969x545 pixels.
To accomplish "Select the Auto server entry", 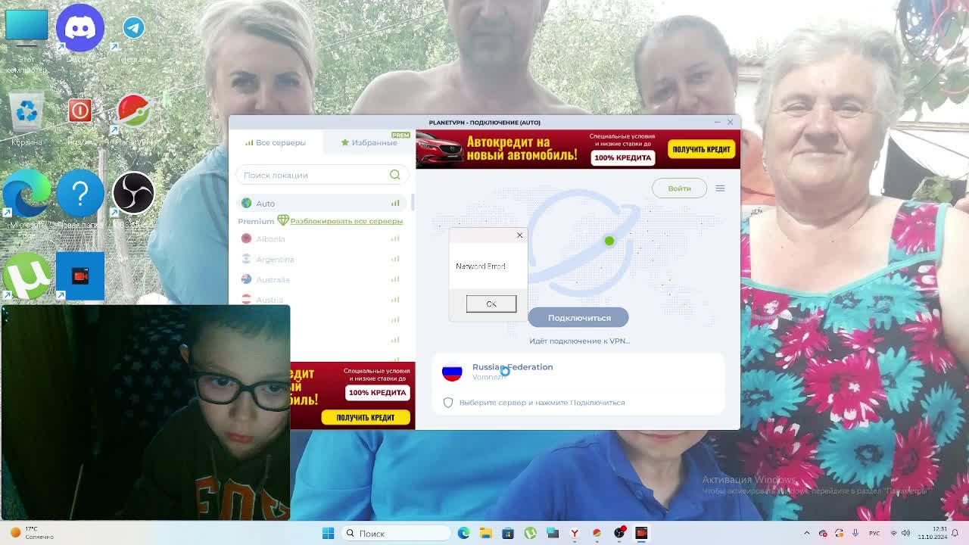I will [x=322, y=203].
